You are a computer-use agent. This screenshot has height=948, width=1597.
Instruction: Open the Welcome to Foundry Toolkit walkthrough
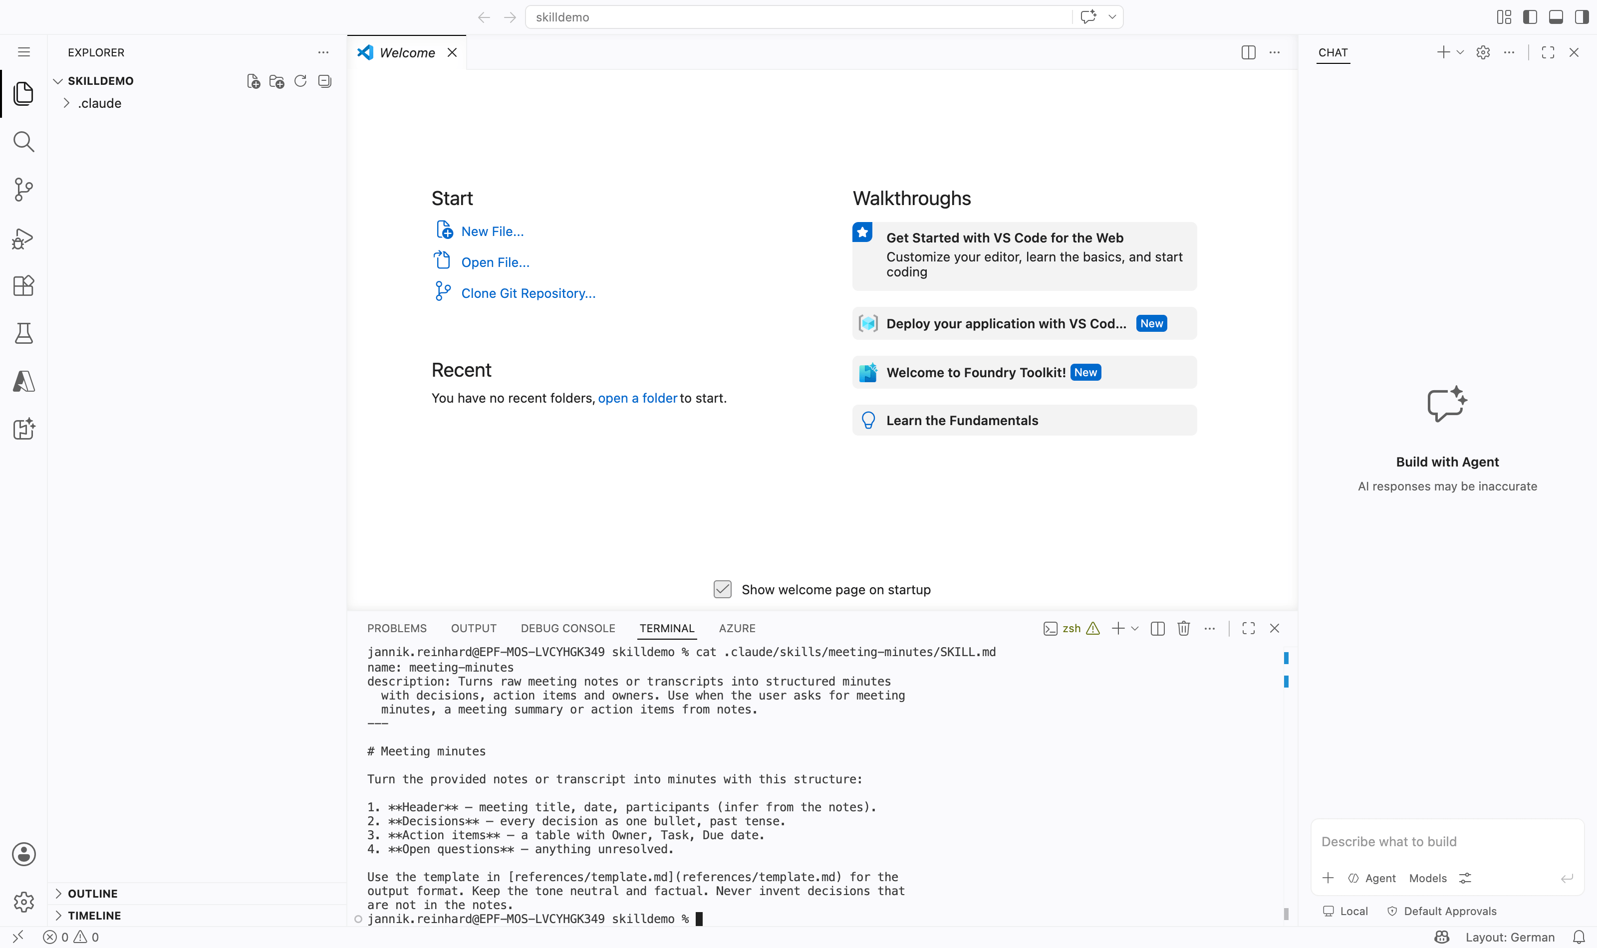click(x=1025, y=372)
